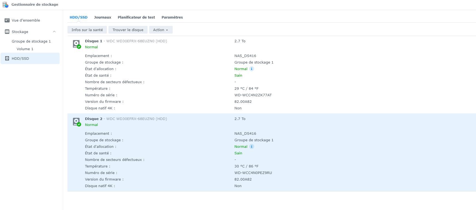Go to the Paramètres tab

(172, 17)
